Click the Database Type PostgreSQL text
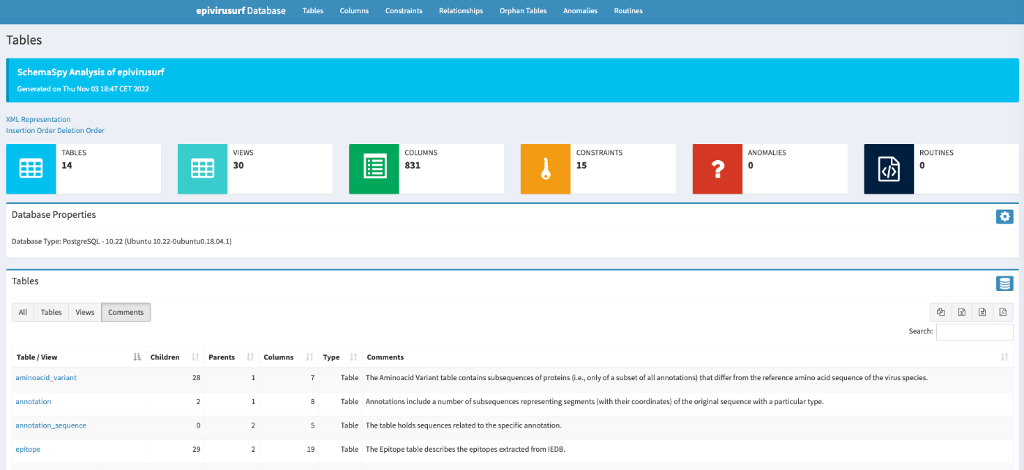The image size is (1024, 470). tap(121, 240)
